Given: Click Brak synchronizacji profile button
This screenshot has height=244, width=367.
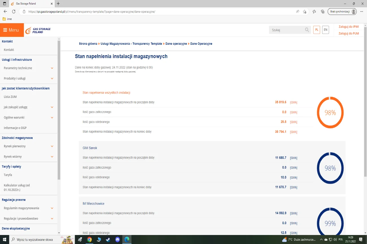Looking at the screenshot, I should 342,12.
